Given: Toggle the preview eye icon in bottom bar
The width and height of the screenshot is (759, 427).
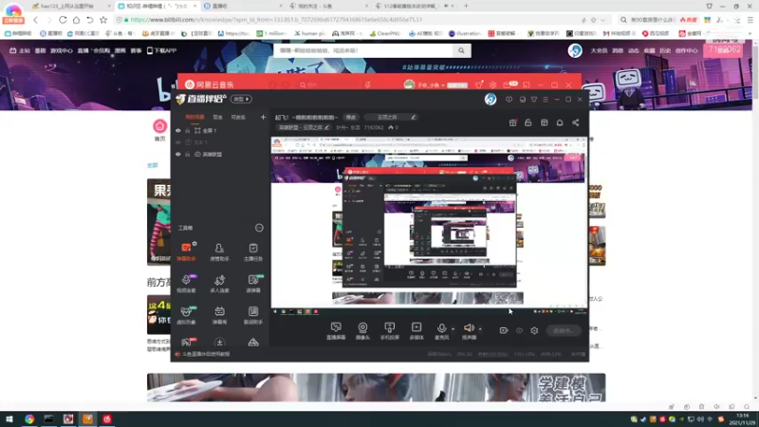Looking at the screenshot, I should coord(519,330).
